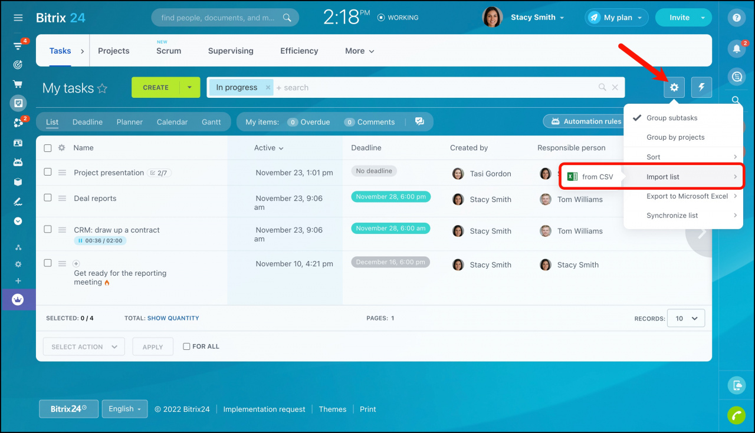Open the SELECT ACTION dropdown
The image size is (755, 433).
[x=84, y=347]
